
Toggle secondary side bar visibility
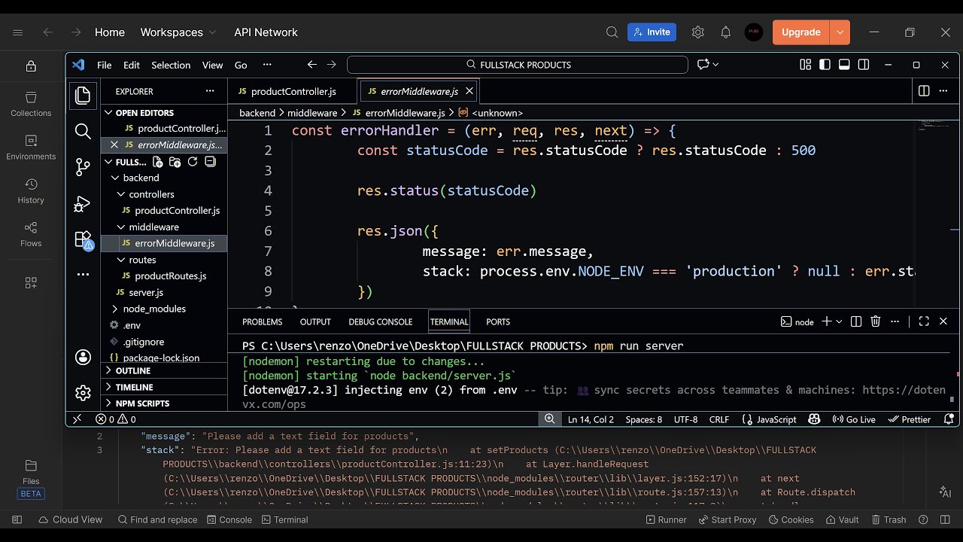point(864,65)
